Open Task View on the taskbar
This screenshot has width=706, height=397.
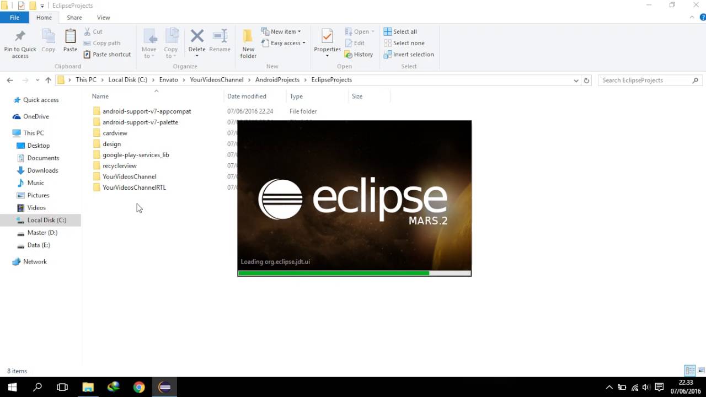point(62,387)
